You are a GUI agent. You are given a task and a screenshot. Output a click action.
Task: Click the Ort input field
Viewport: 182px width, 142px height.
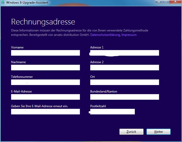point(125,82)
